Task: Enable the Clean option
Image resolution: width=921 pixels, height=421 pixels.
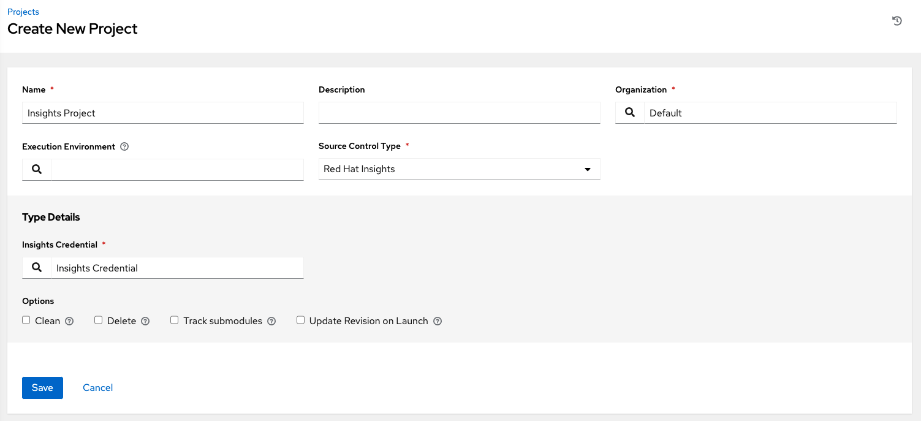Action: pos(26,319)
